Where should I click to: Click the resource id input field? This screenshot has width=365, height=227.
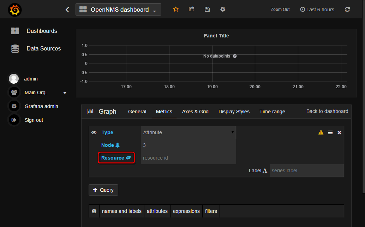pos(188,158)
